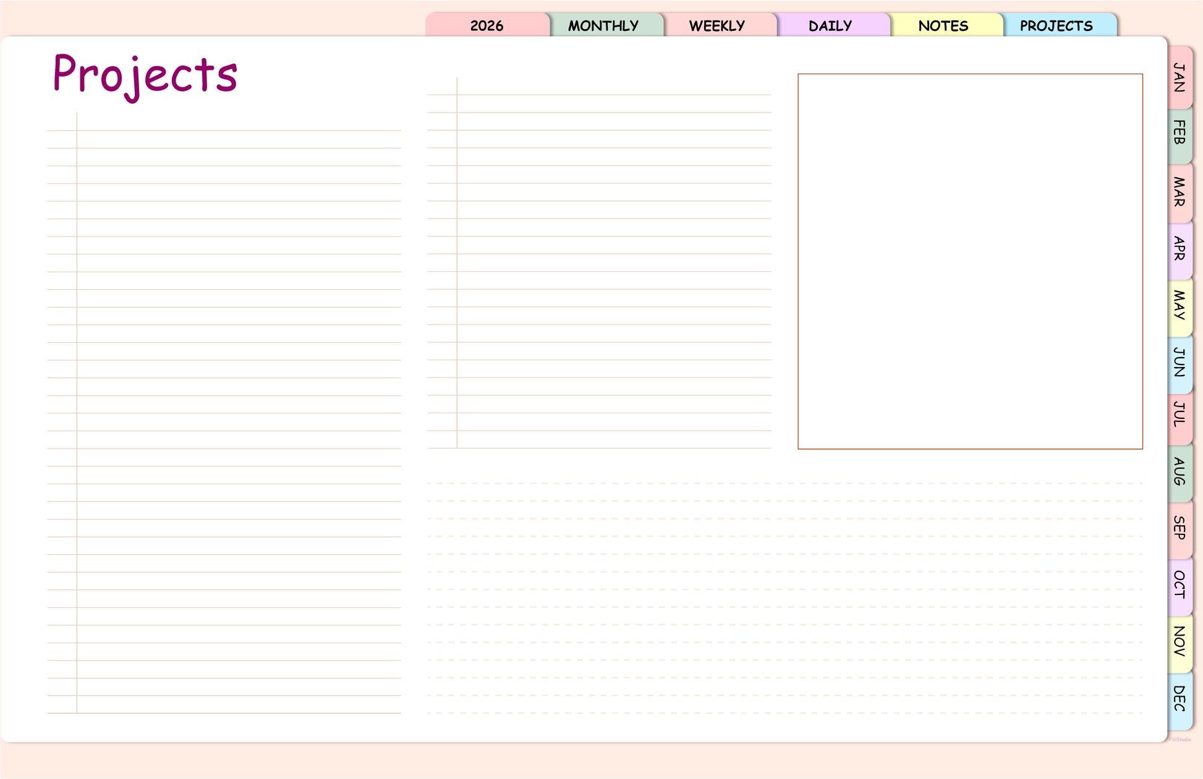Select the DAILY tab
Viewport: 1203px width, 779px height.
(833, 25)
